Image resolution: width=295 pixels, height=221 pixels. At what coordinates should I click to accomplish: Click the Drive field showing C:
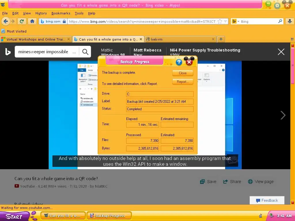tap(160, 94)
